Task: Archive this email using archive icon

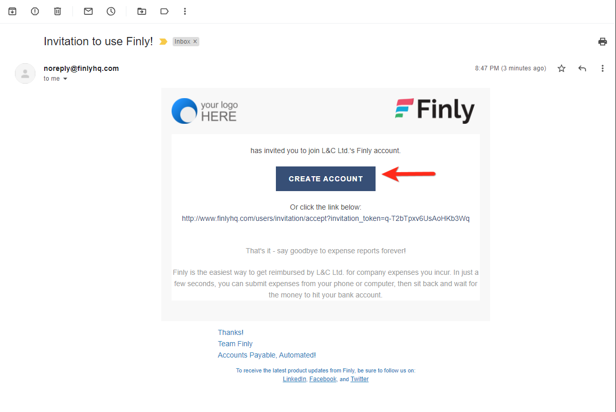Action: tap(12, 11)
